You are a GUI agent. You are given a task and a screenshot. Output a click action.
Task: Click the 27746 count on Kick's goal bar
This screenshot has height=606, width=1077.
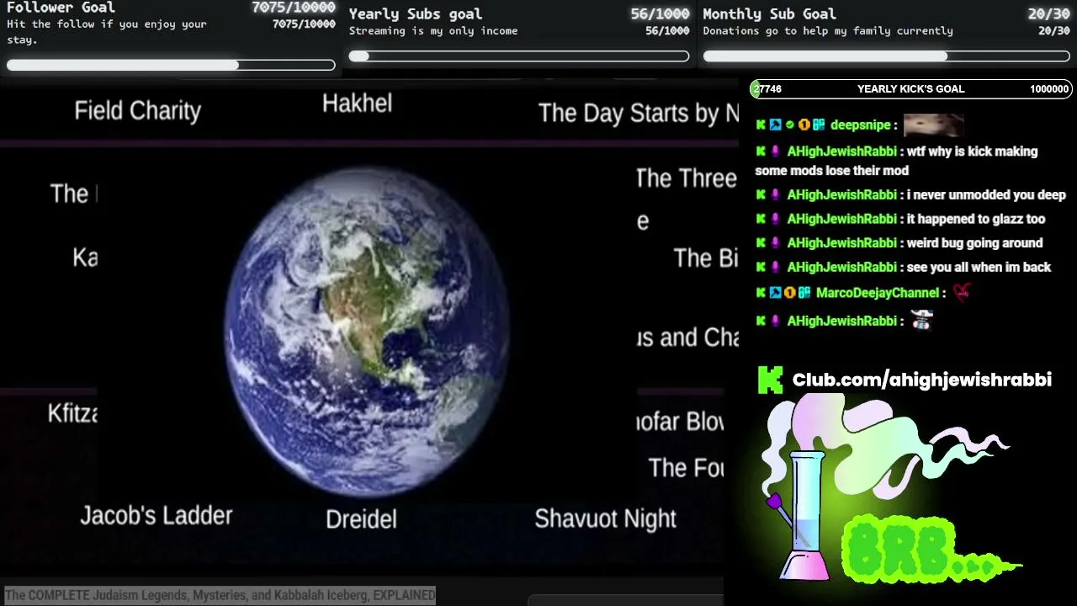[768, 89]
